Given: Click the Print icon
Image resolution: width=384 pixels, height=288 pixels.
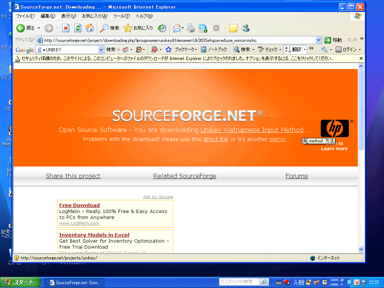Looking at the screenshot, I should pyautogui.click(x=191, y=28).
